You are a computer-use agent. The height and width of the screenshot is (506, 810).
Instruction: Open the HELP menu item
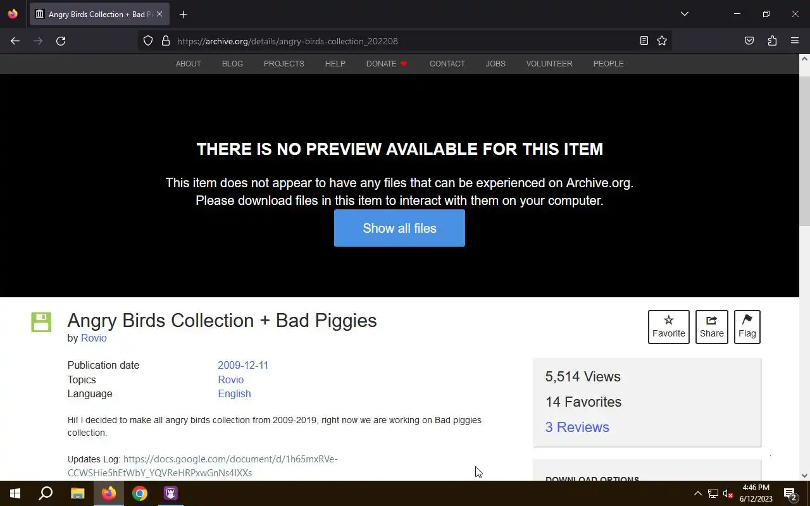(335, 64)
